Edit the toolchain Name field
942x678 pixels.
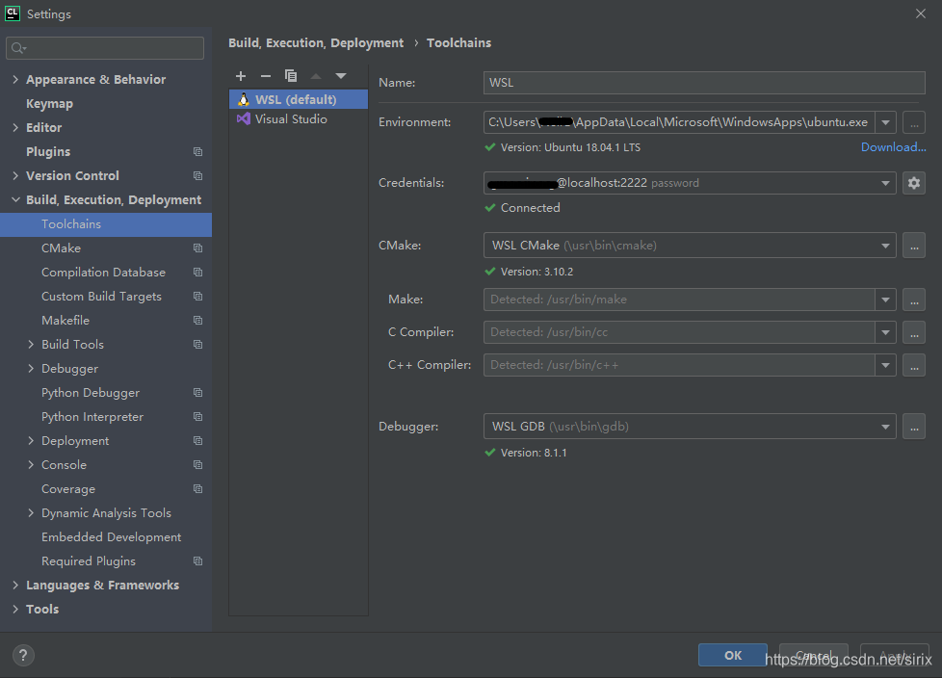[704, 83]
